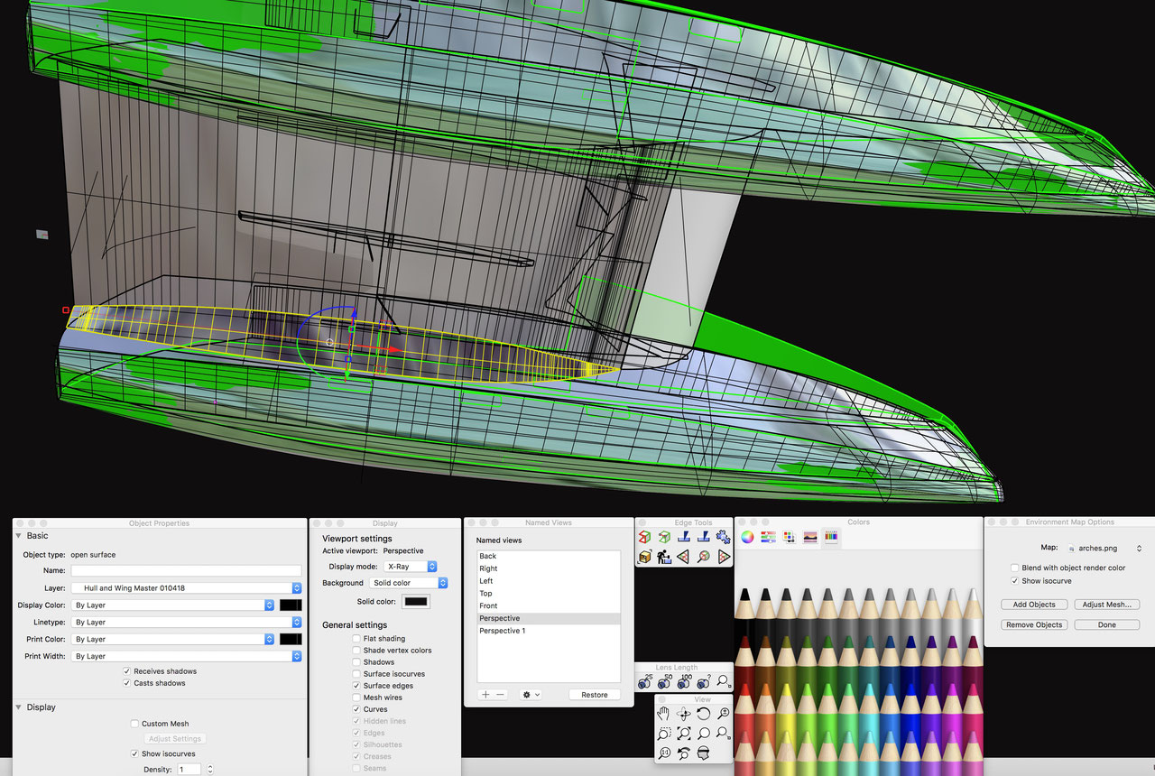Select the Pan hand tool in View palette
The image size is (1155, 776).
(x=664, y=714)
